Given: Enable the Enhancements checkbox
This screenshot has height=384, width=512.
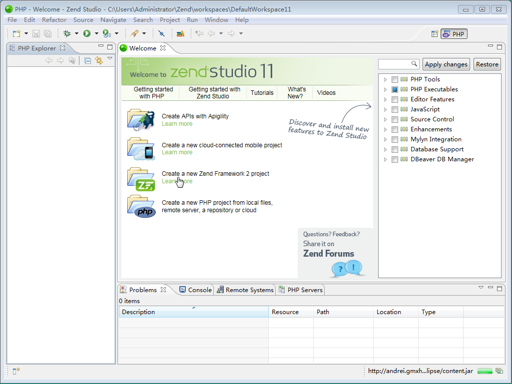Looking at the screenshot, I should click(395, 130).
